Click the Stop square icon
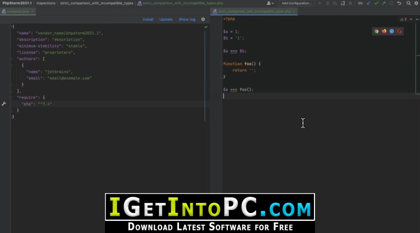 pyautogui.click(x=350, y=3)
